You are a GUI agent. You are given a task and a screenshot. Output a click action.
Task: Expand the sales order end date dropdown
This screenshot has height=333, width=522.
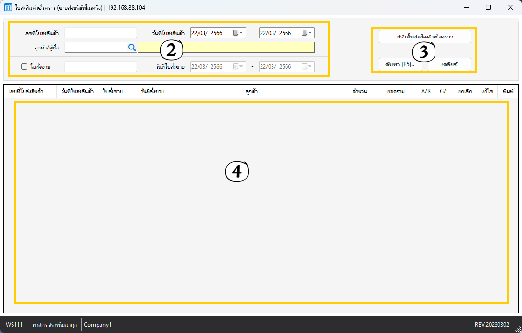pos(310,67)
